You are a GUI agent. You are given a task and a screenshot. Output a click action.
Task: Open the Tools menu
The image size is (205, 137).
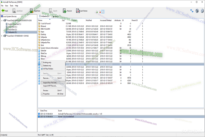tap(11, 6)
